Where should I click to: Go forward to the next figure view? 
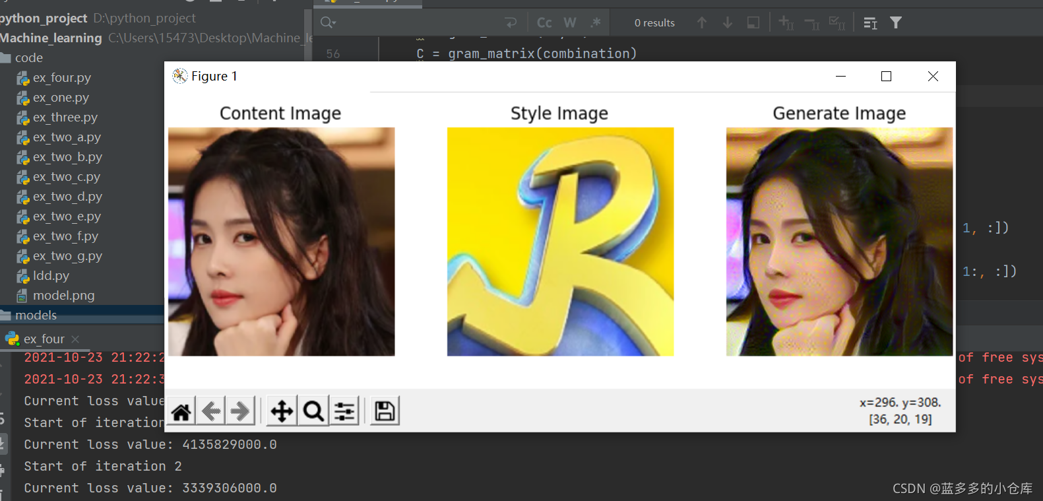(x=240, y=411)
